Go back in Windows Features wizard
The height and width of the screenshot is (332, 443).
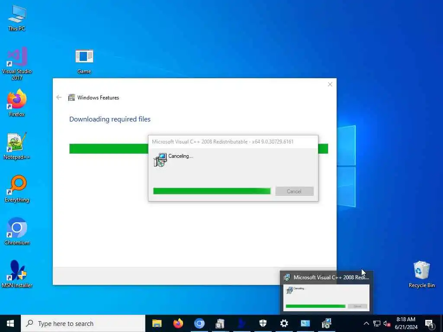59,97
